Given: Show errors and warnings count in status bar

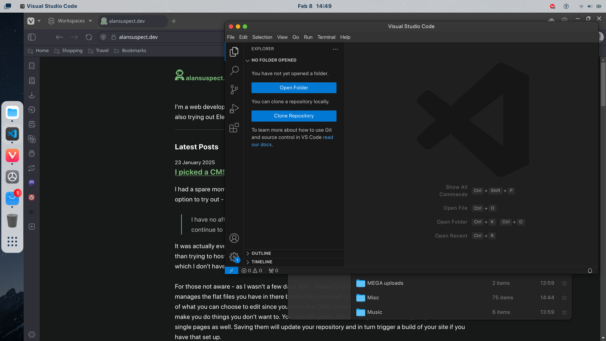Looking at the screenshot, I should (252, 271).
